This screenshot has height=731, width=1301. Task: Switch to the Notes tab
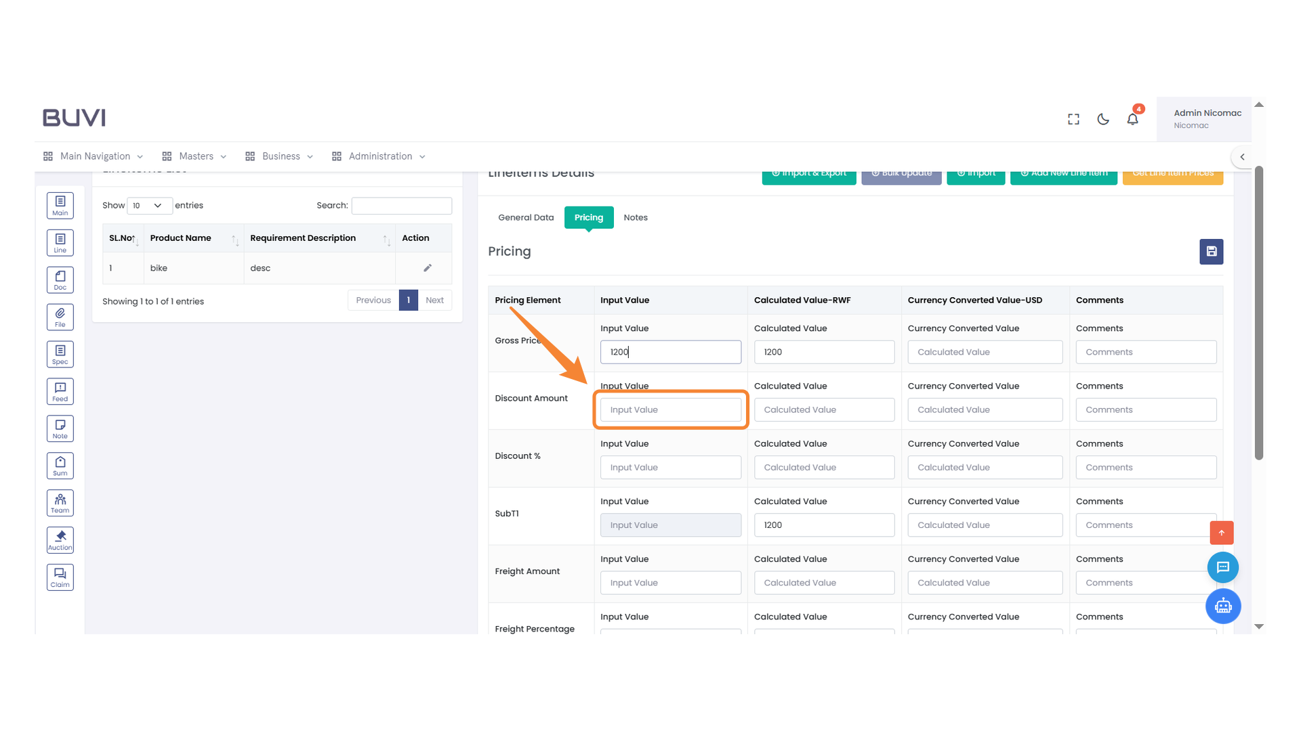[635, 217]
